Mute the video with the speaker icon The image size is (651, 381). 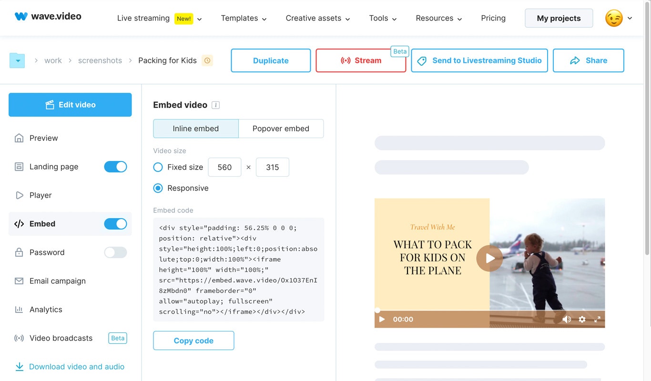567,320
